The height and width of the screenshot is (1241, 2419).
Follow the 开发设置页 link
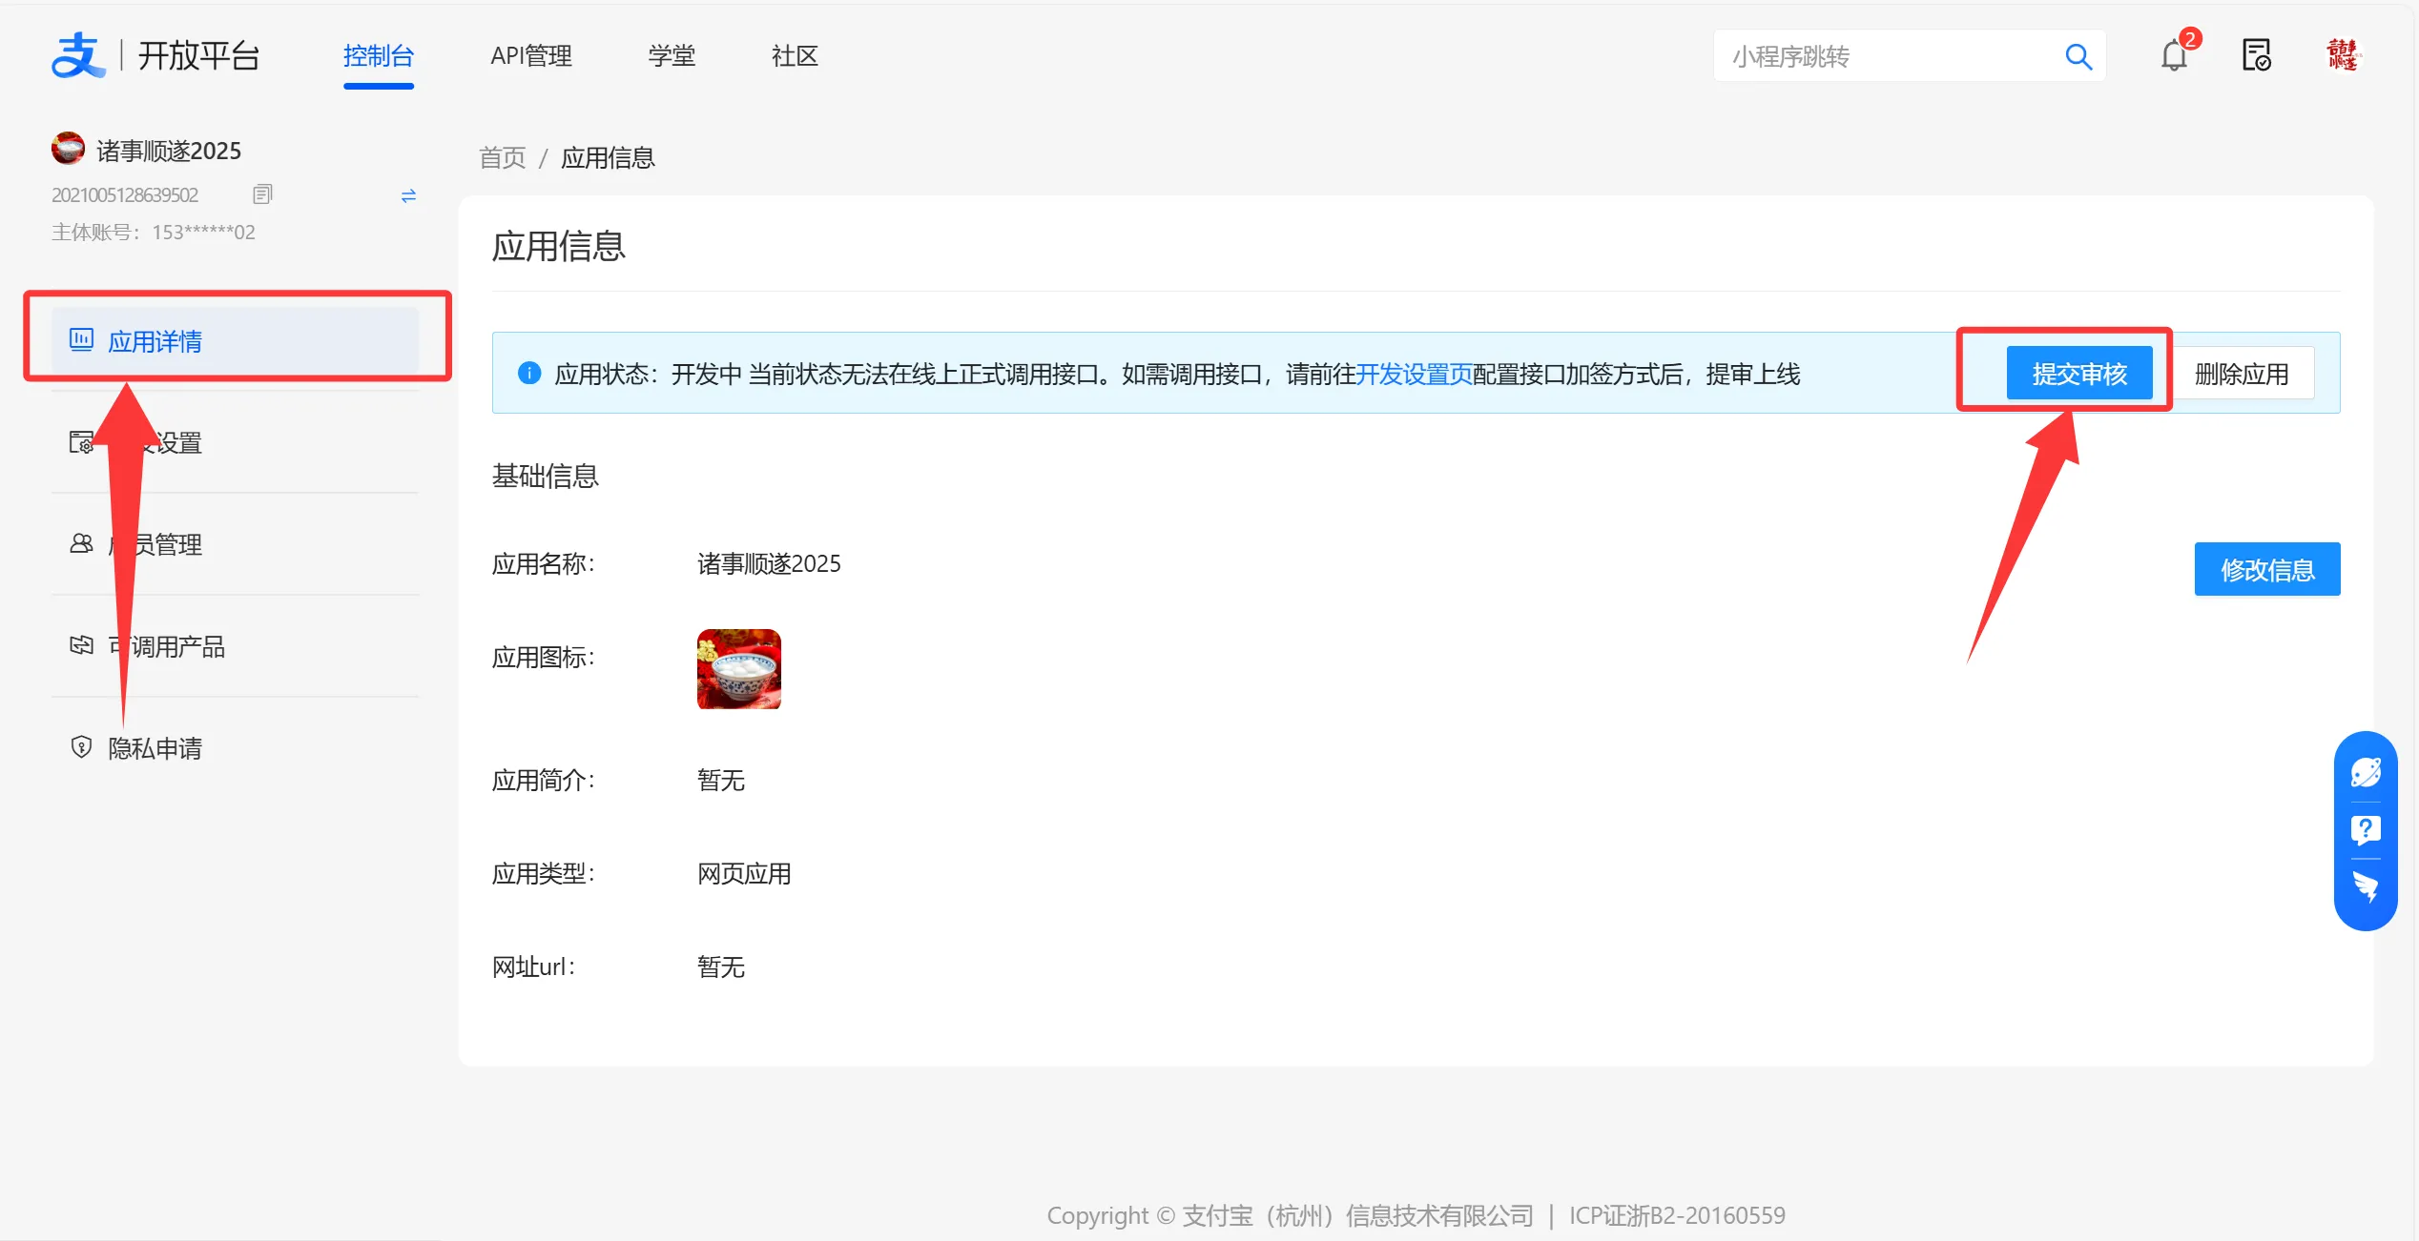tap(1414, 374)
